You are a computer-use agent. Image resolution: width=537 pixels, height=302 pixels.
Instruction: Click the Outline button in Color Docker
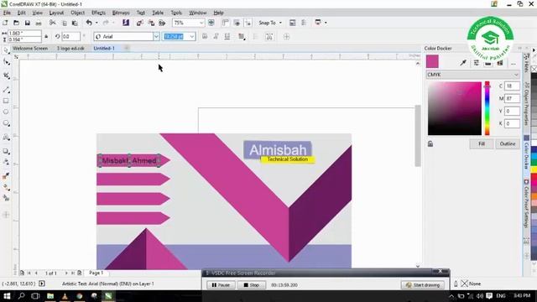[507, 143]
